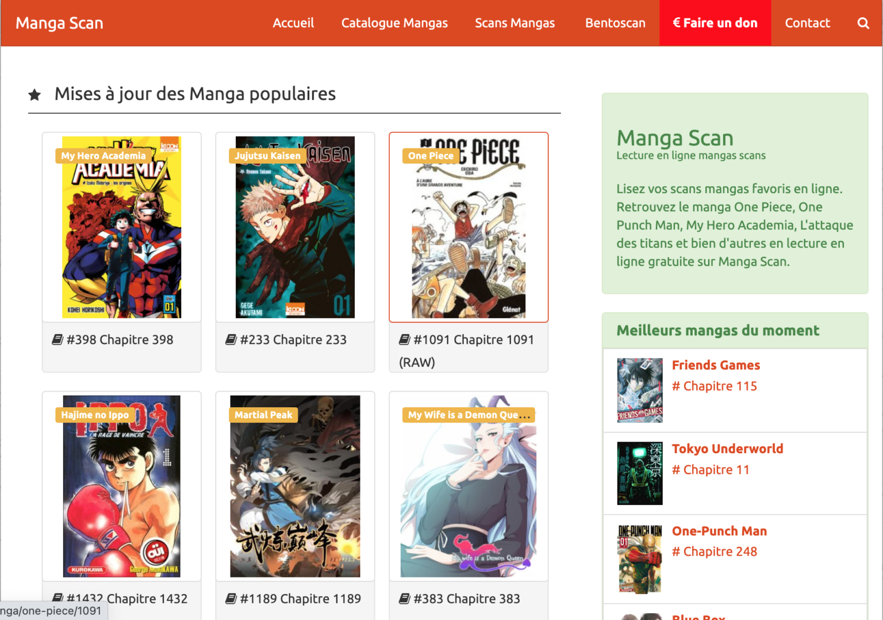Click the Meilleurs mangas du moment heading
883x620 pixels.
tap(718, 331)
